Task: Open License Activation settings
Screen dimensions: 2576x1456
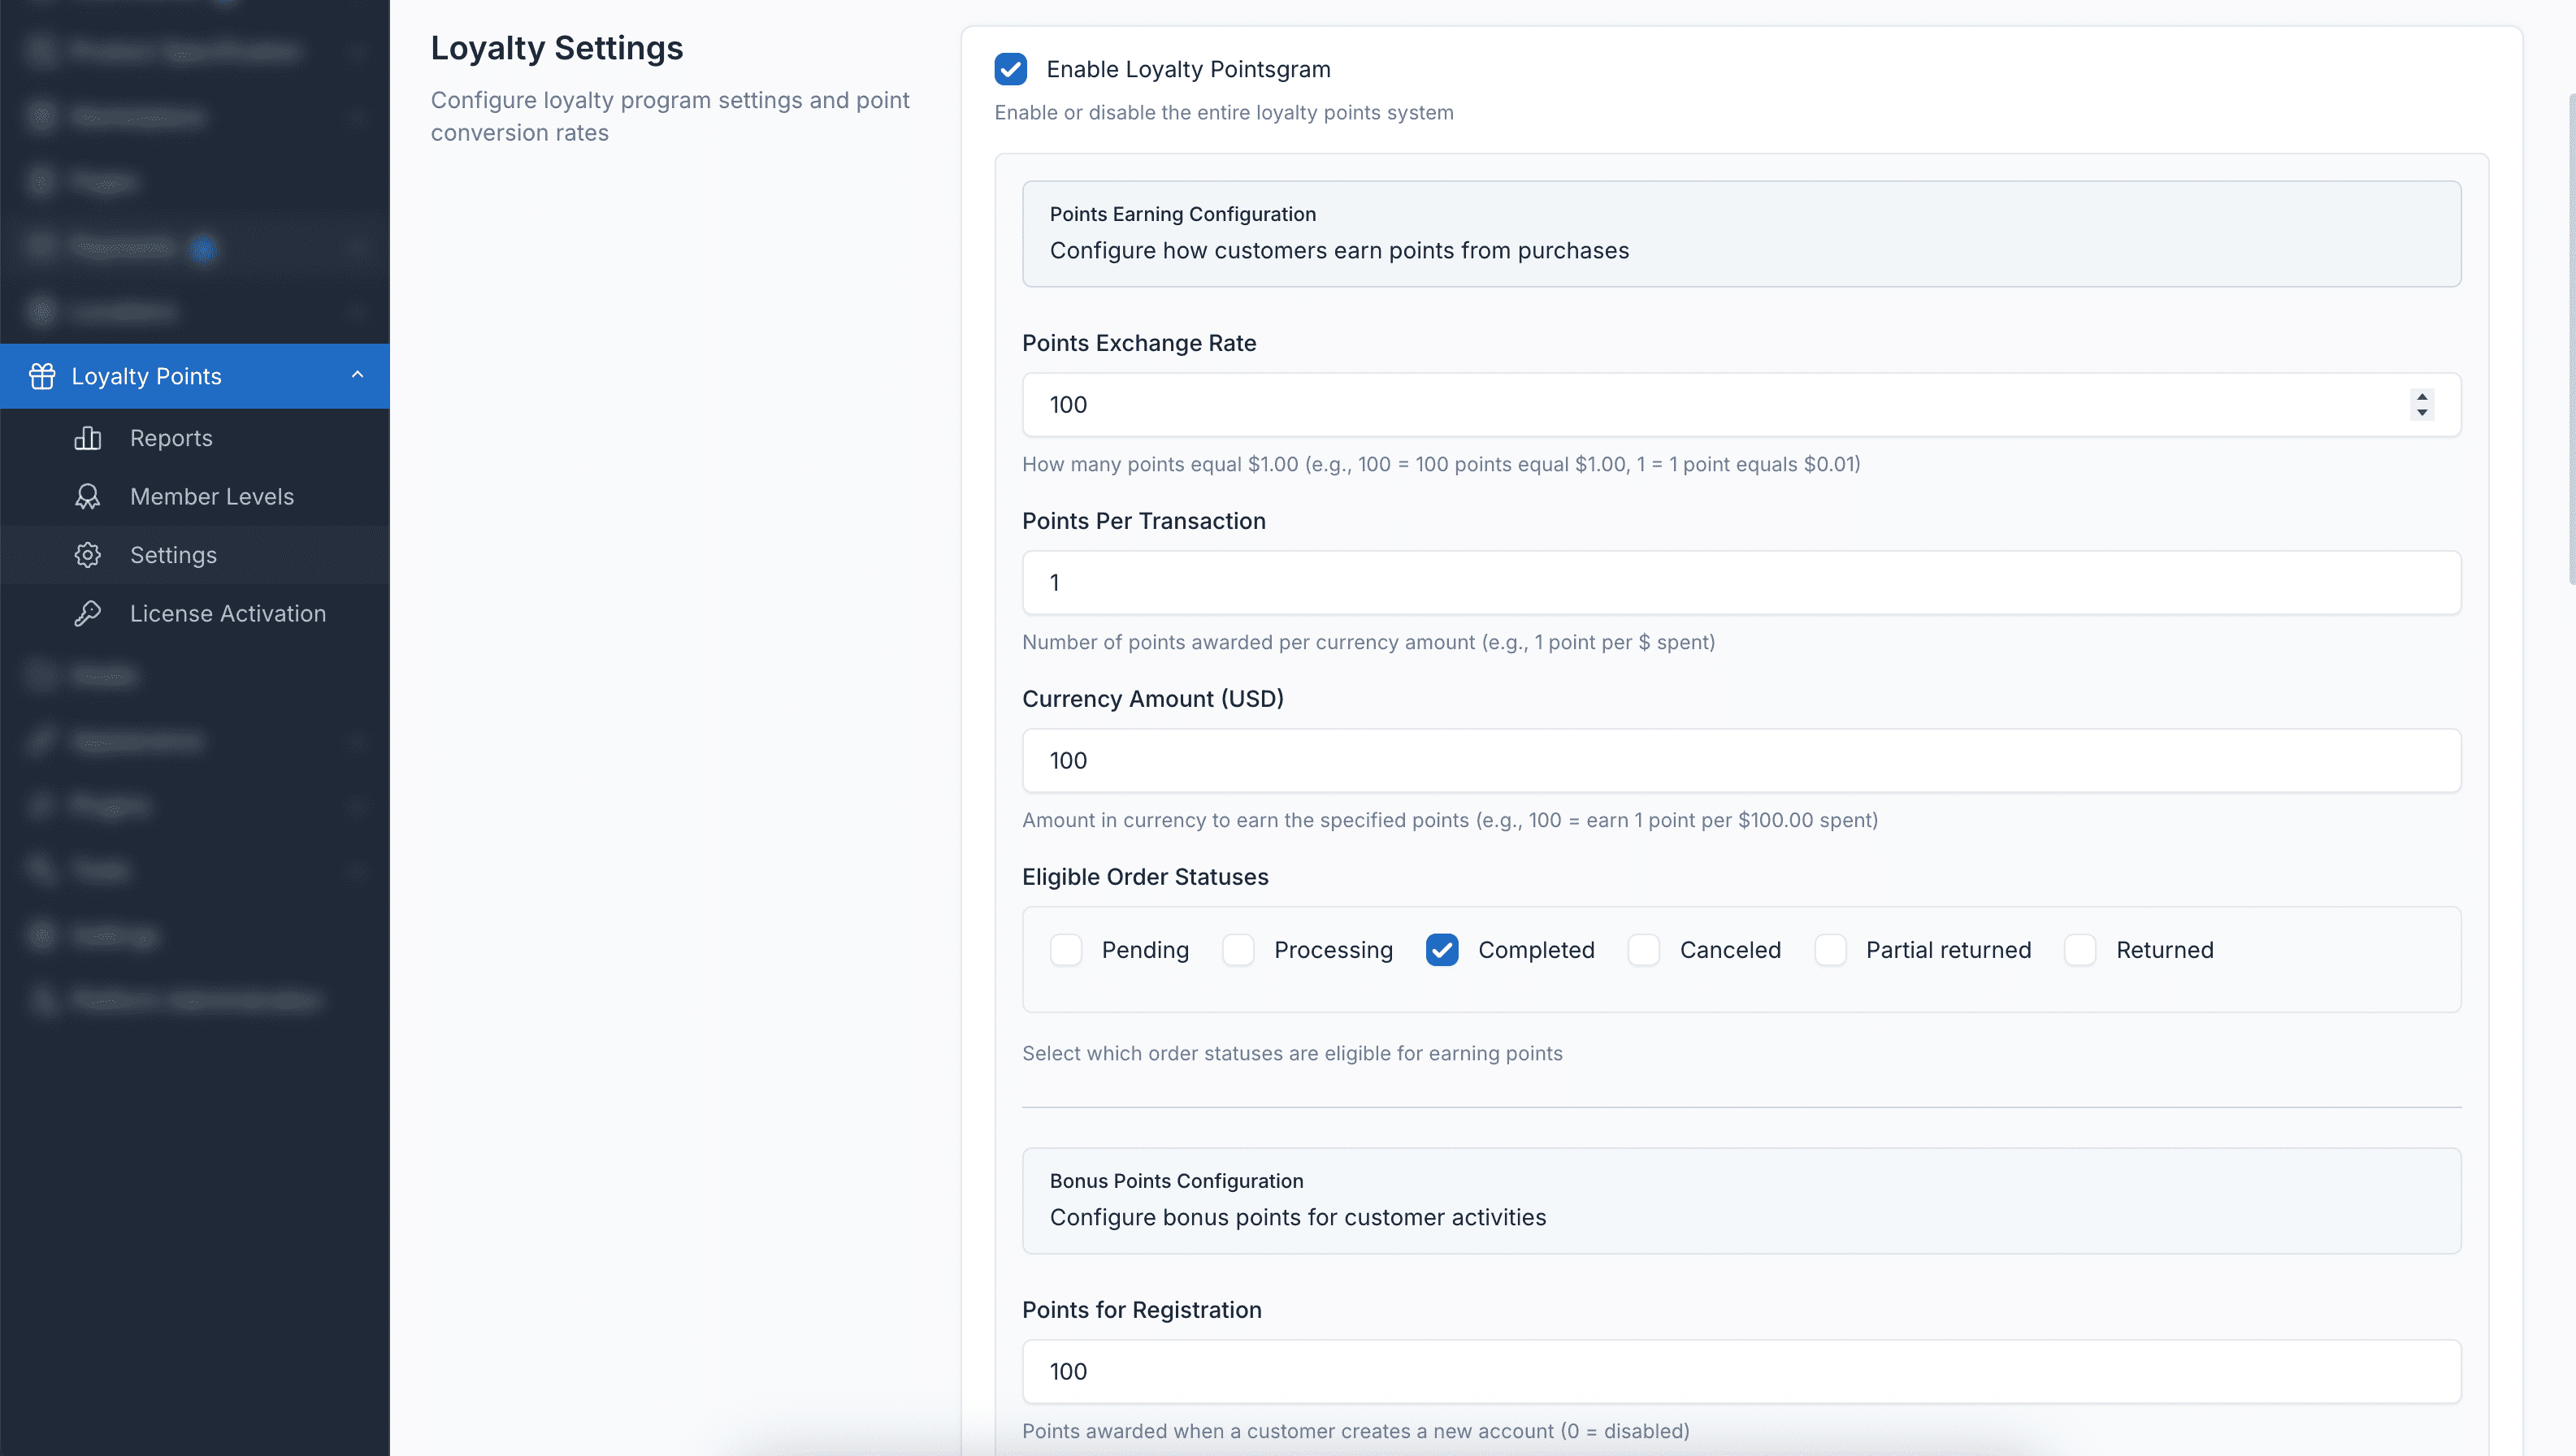Action: click(228, 613)
